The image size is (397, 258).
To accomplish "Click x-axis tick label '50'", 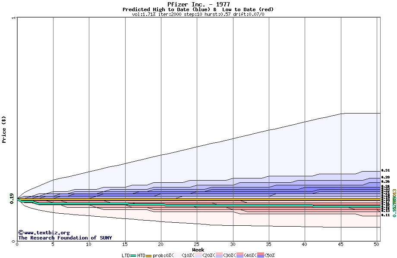I will click(x=377, y=244).
